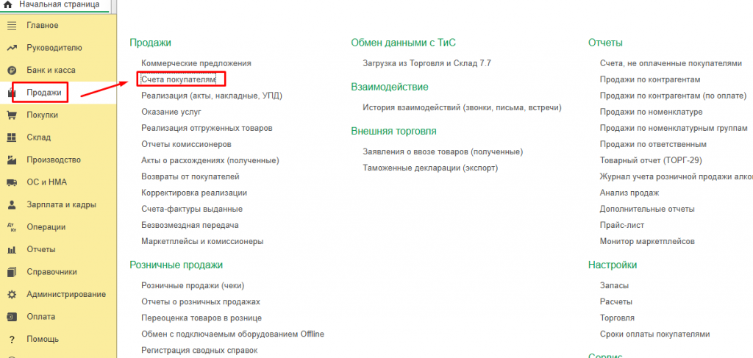Open Возвраты от покупателей

click(190, 176)
